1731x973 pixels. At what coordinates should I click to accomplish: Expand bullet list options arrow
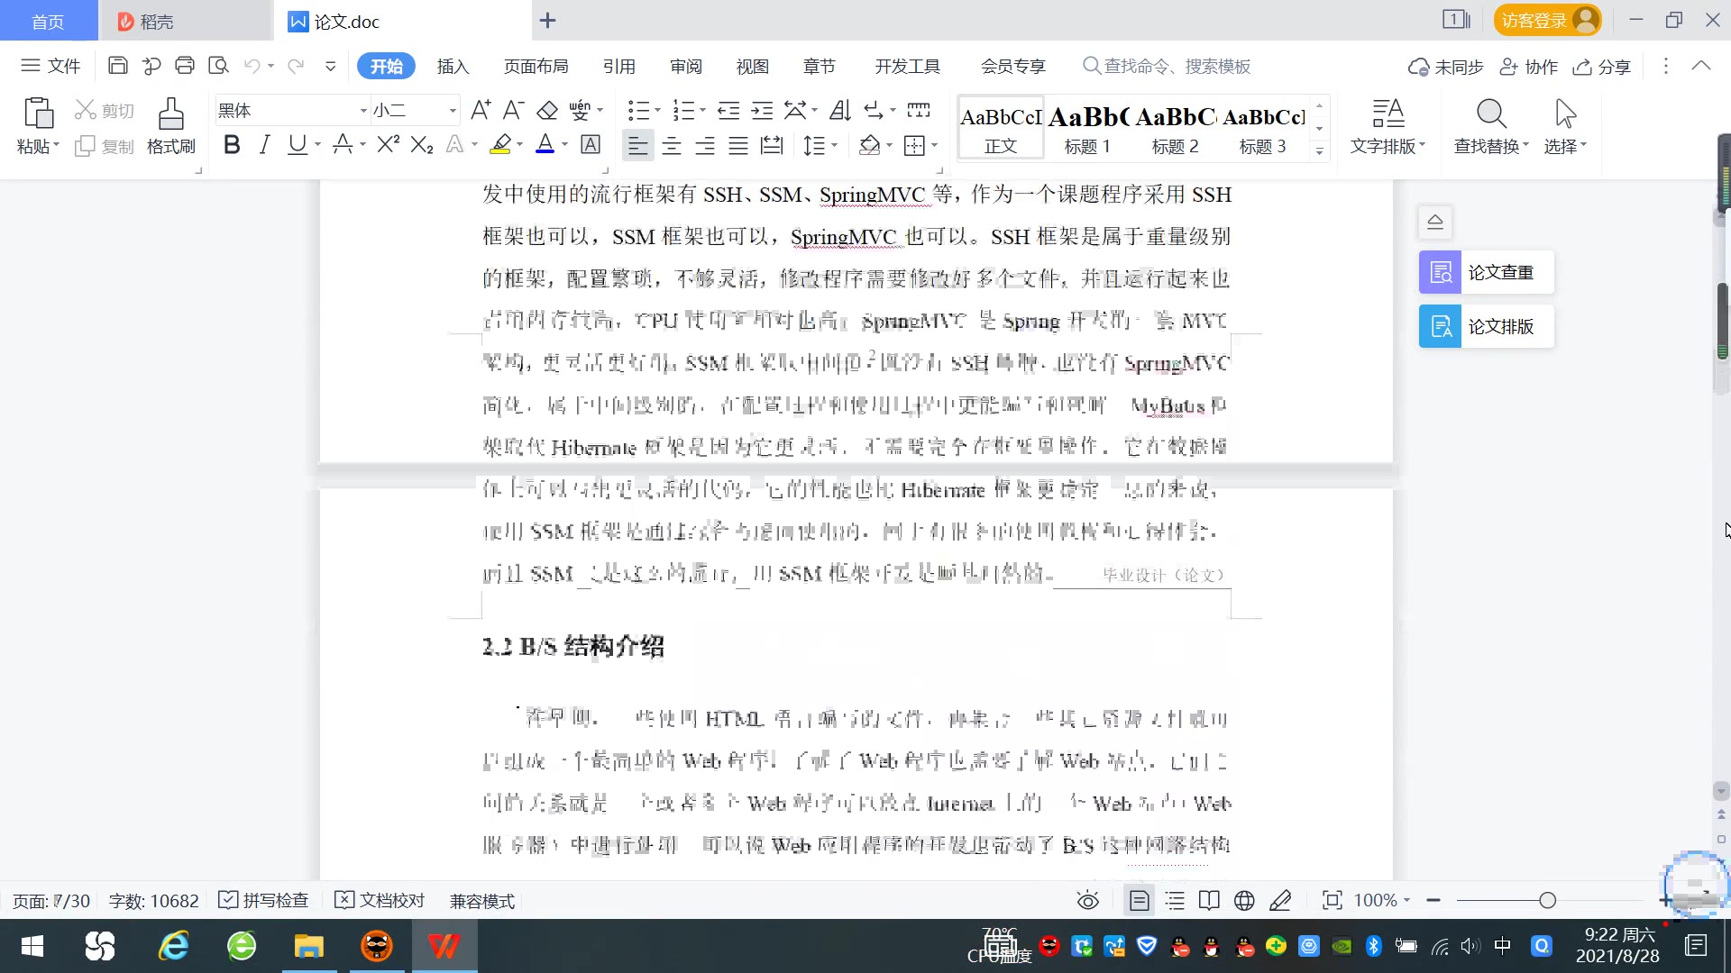click(657, 111)
